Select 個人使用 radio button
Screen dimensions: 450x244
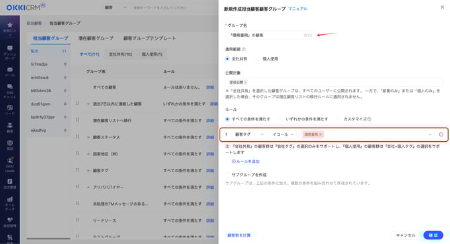tap(259, 59)
